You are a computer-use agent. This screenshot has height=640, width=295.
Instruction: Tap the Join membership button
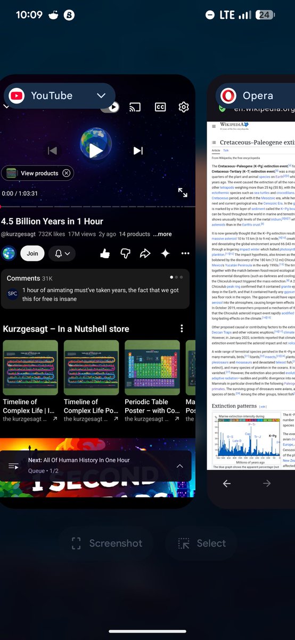32,253
